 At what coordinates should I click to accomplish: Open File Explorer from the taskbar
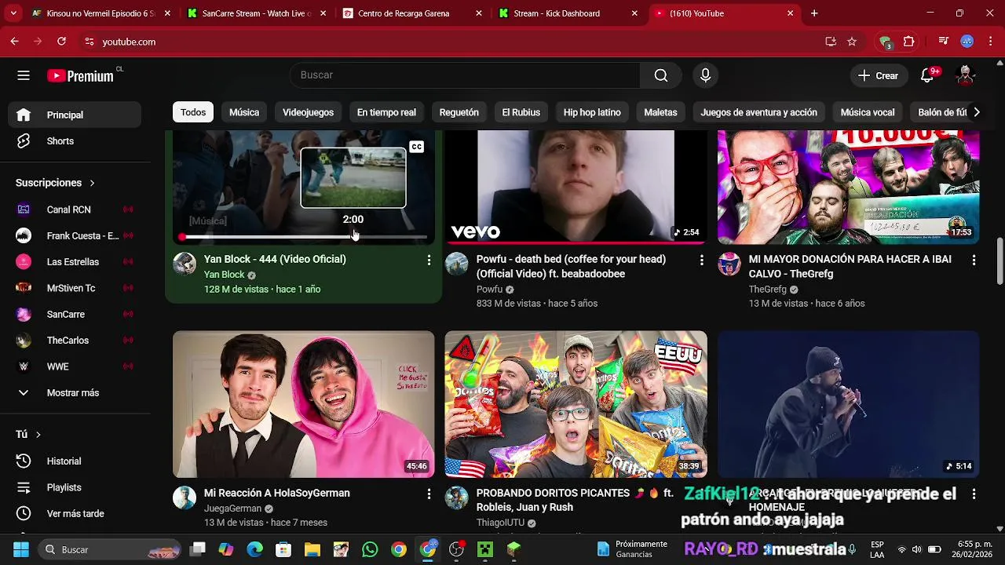(x=312, y=549)
